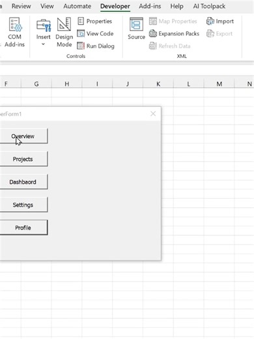The width and height of the screenshot is (254, 339).
Task: Select the Developer tab
Action: click(115, 7)
